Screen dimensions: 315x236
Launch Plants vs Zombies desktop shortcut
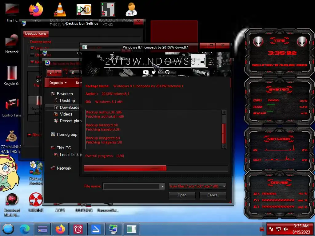tap(36, 173)
